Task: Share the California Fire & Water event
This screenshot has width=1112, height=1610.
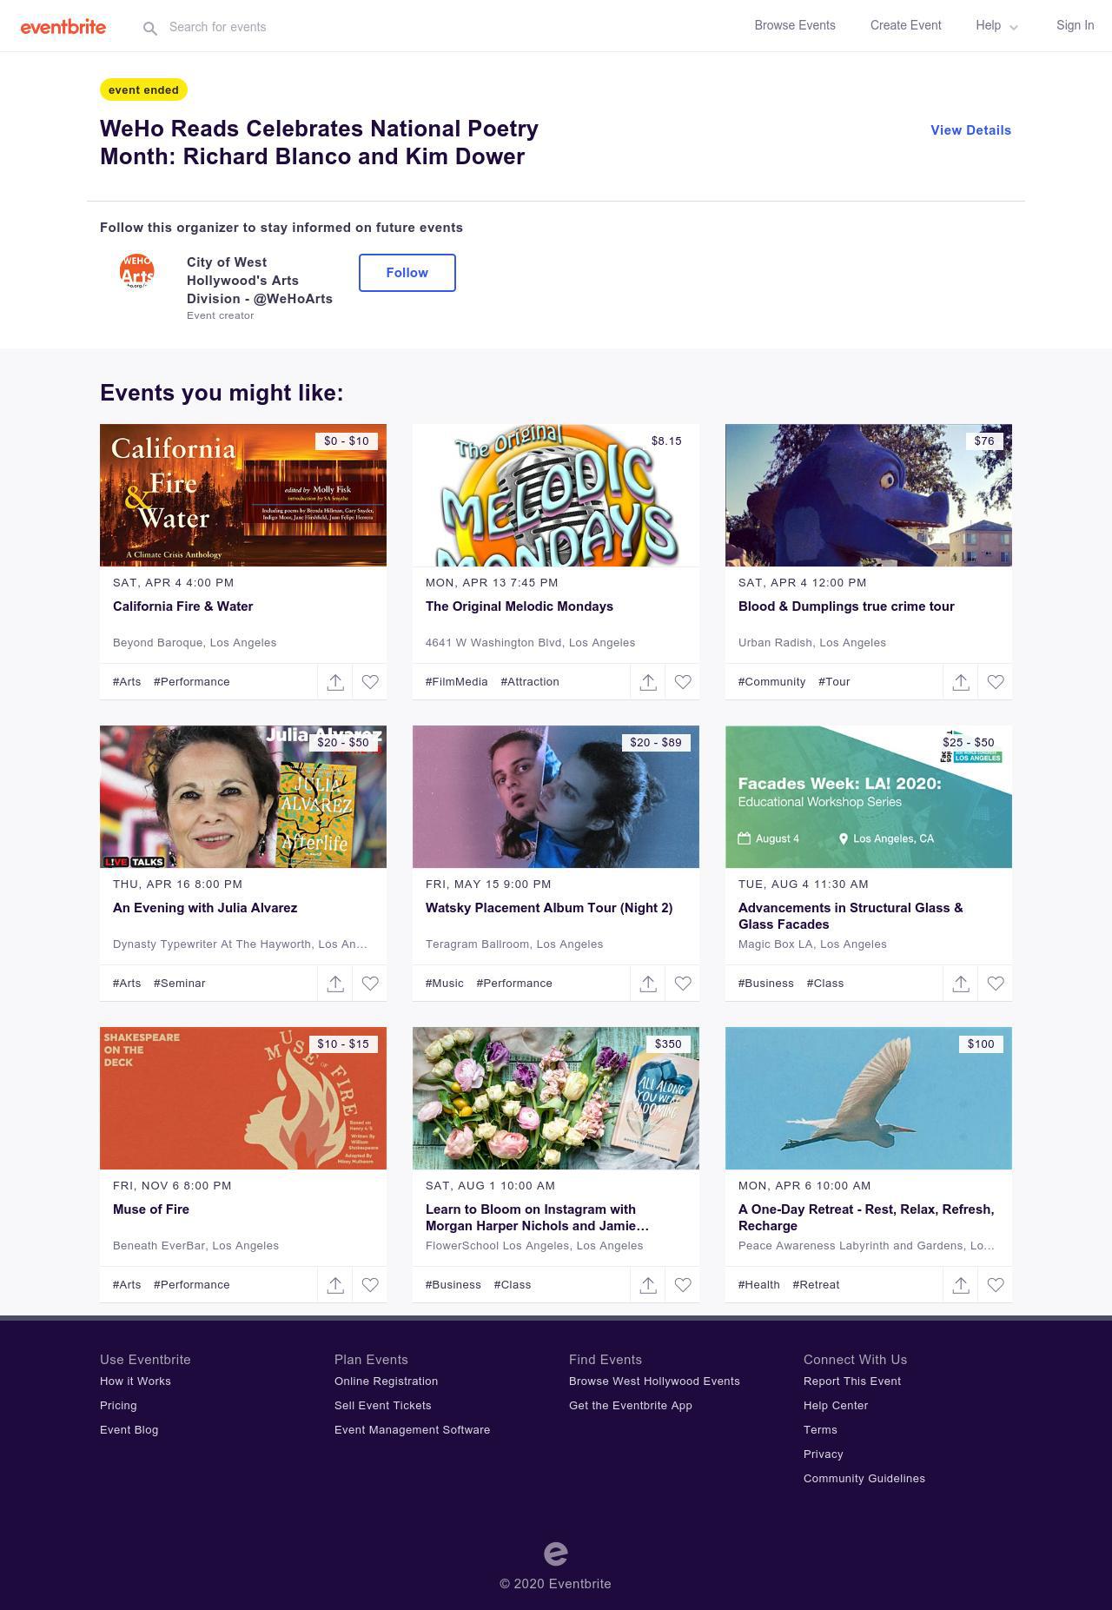Action: pos(335,682)
